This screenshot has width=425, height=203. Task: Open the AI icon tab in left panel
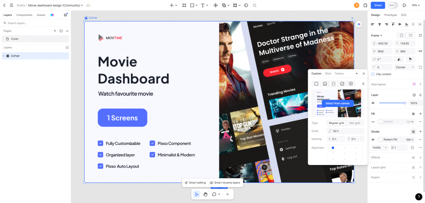[x=52, y=15]
